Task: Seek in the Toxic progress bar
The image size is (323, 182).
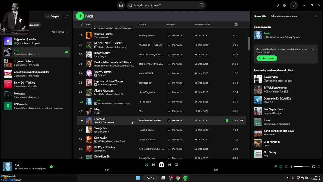Action: point(161,170)
